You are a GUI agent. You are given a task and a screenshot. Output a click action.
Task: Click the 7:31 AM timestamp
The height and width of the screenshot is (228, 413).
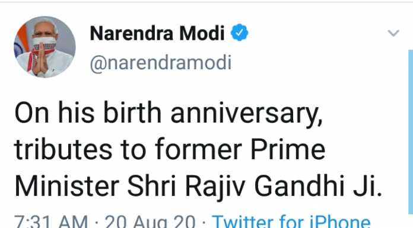(x=51, y=221)
